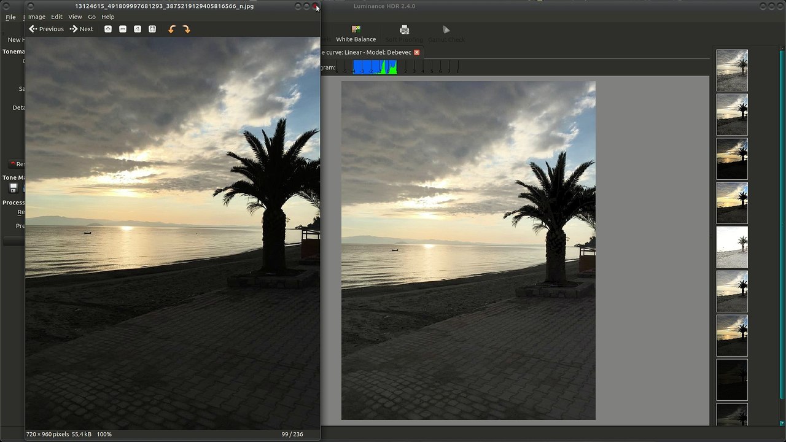The image size is (786, 442).
Task: Select the first tonemap preview thumbnail
Action: [732, 71]
